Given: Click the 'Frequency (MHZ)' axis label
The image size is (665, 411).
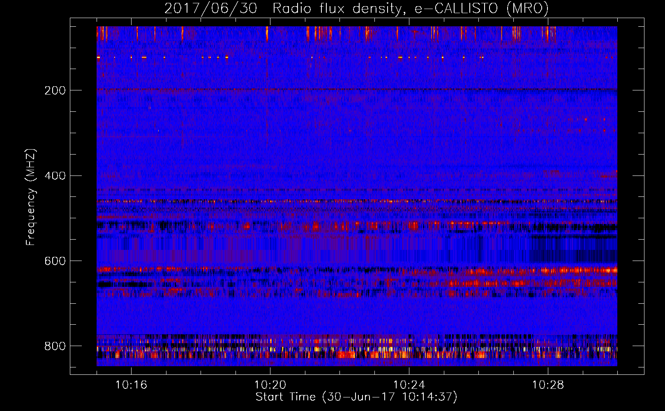Looking at the screenshot, I should tap(31, 197).
